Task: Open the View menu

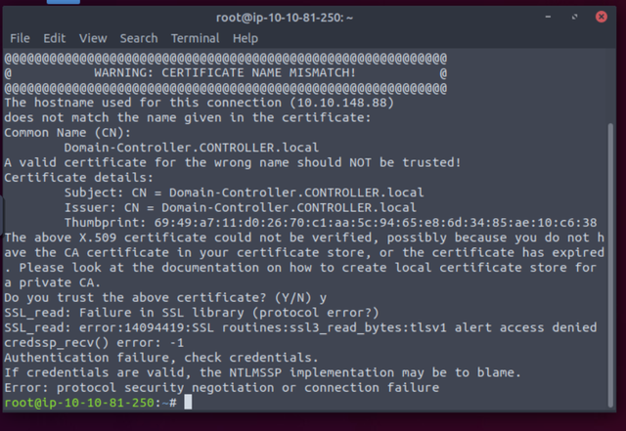Action: tap(93, 38)
